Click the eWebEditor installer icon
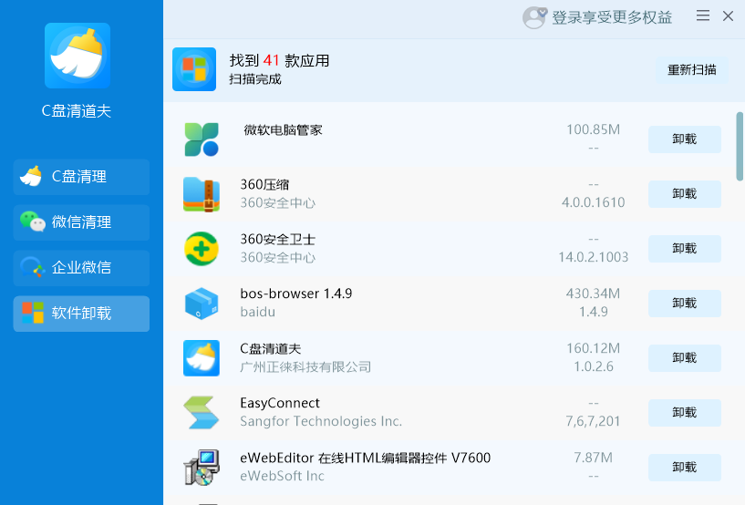The width and height of the screenshot is (745, 505). point(202,467)
